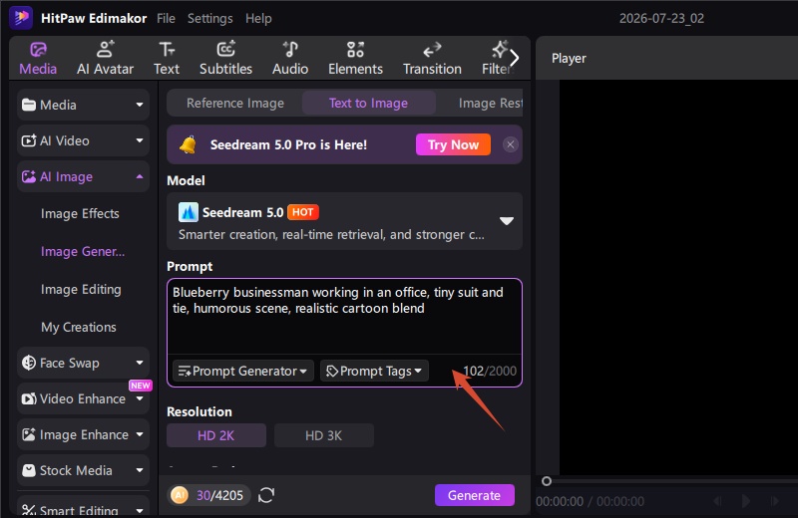Viewport: 798px width, 518px height.
Task: Select the Text tool
Action: [x=167, y=59]
